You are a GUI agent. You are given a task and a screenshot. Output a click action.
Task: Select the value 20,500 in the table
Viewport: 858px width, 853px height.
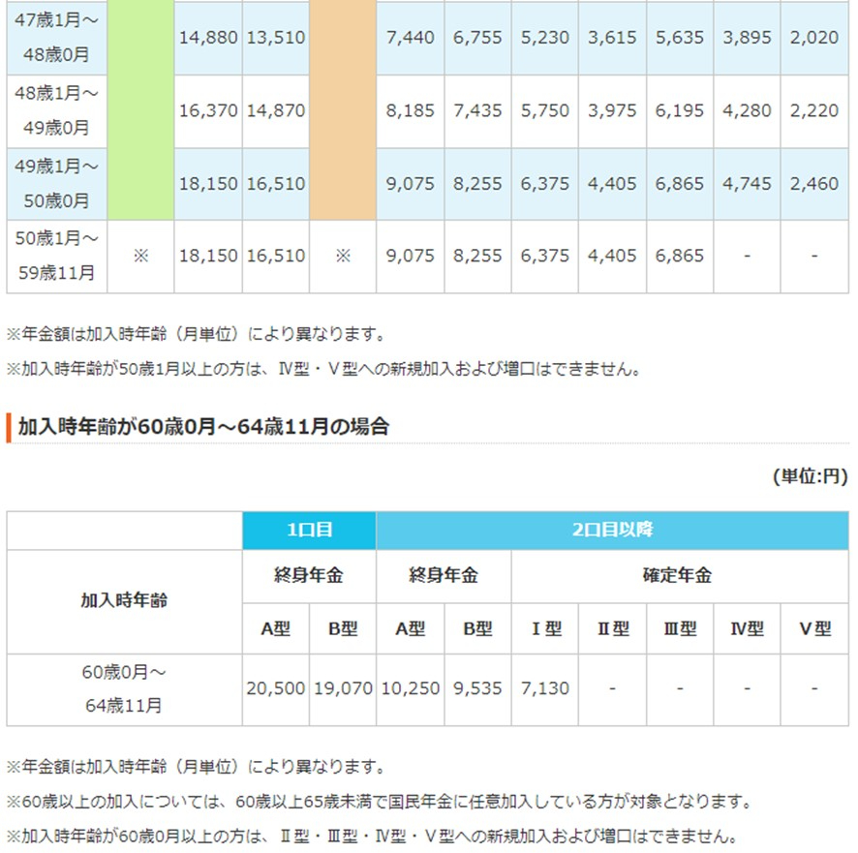[x=276, y=686]
